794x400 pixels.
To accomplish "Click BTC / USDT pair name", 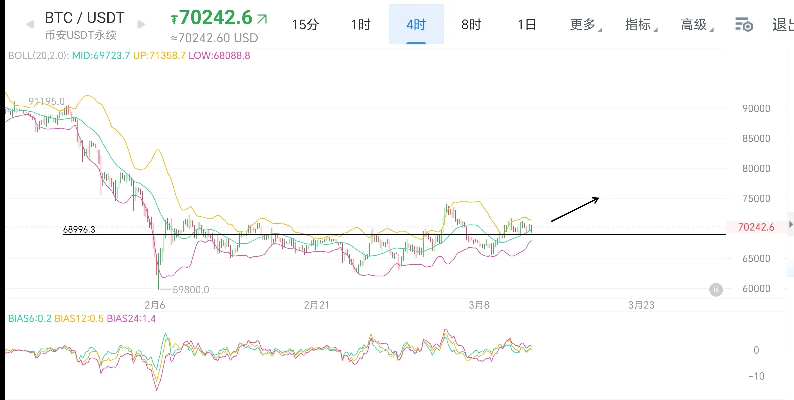I will [84, 18].
